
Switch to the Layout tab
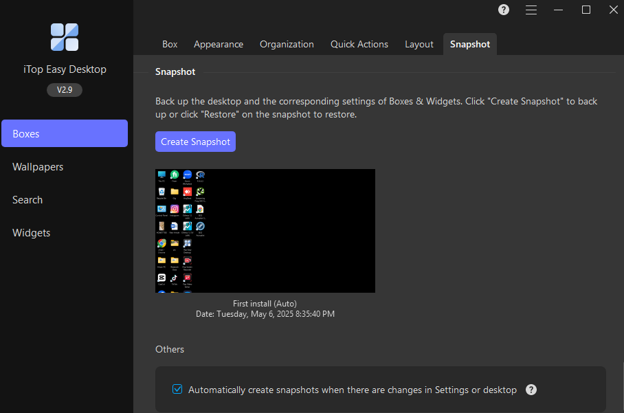(x=419, y=44)
